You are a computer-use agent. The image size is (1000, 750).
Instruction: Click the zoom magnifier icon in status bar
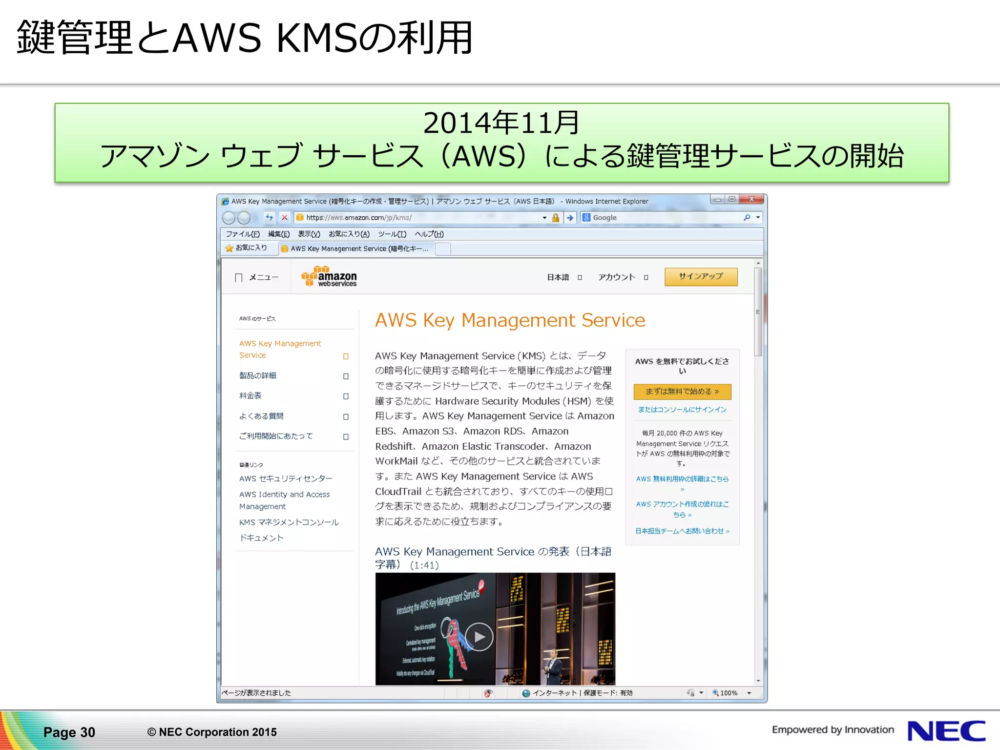tap(715, 693)
